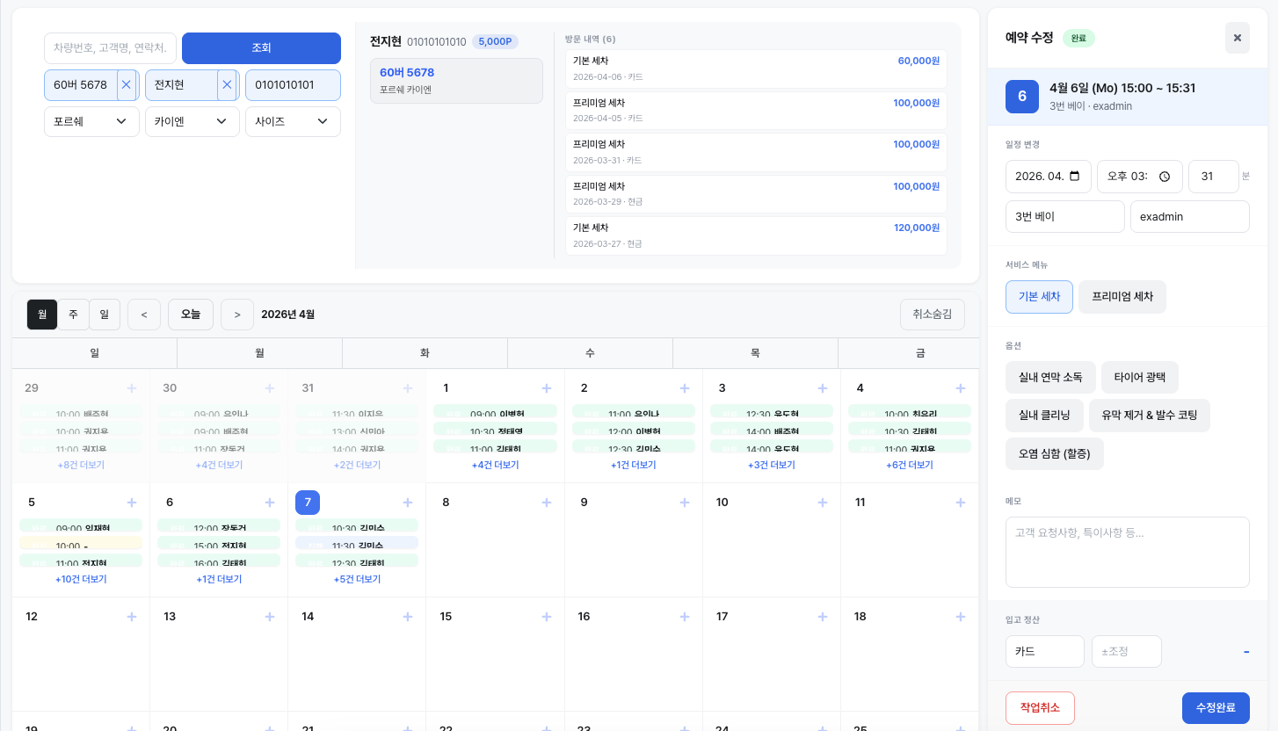The image size is (1278, 731).
Task: Click the 수정완료 button
Action: tap(1215, 708)
